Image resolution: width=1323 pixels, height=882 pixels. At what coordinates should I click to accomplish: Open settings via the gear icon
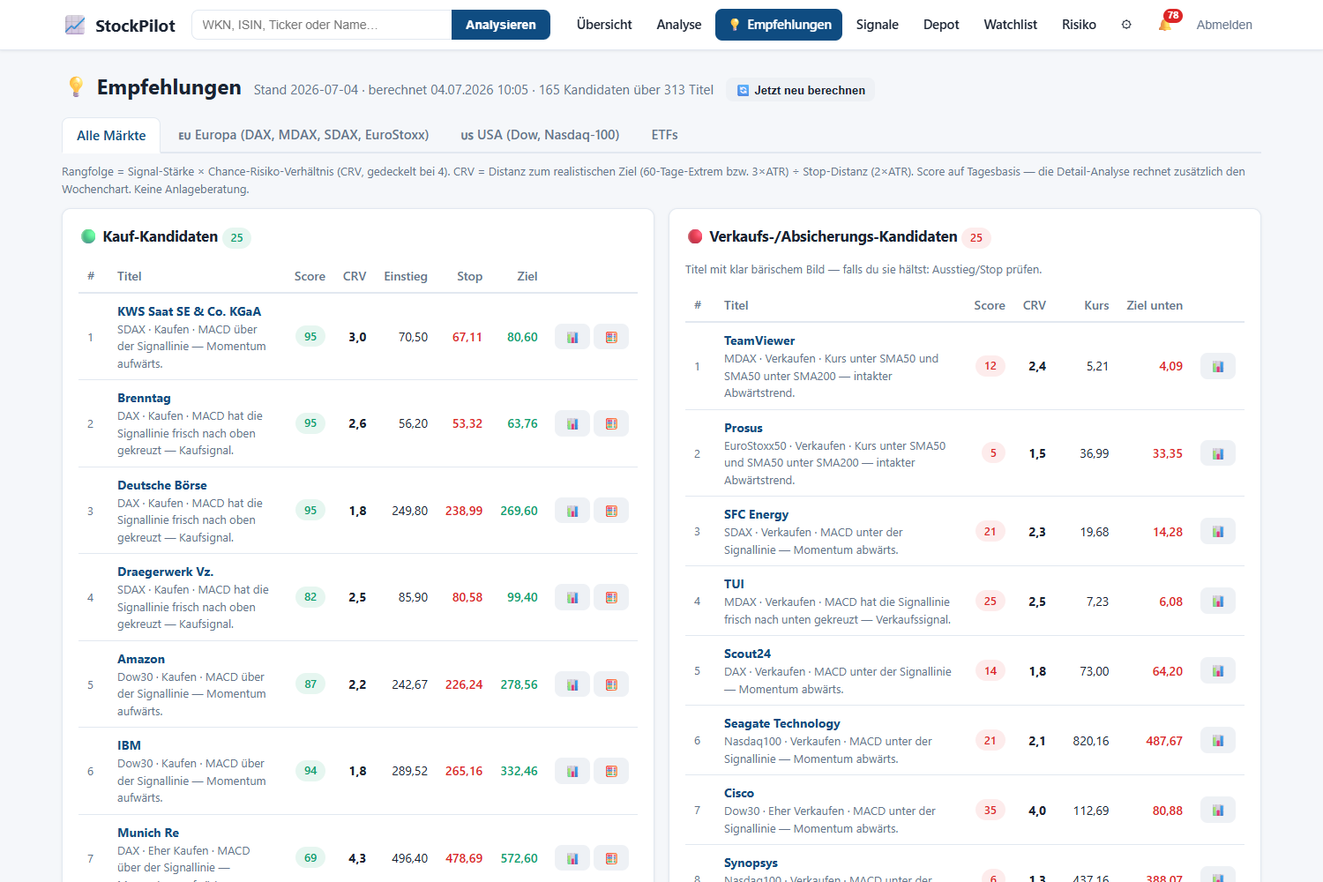click(1126, 25)
